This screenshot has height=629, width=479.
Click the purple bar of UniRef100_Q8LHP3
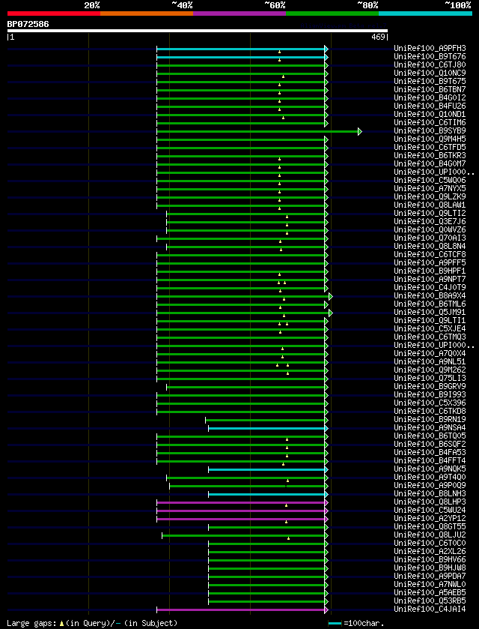(241, 502)
